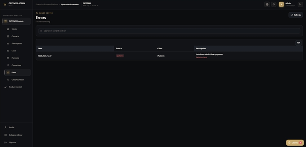Click the Errors warning icon in sidebar
The image size is (306, 147).
click(8, 72)
